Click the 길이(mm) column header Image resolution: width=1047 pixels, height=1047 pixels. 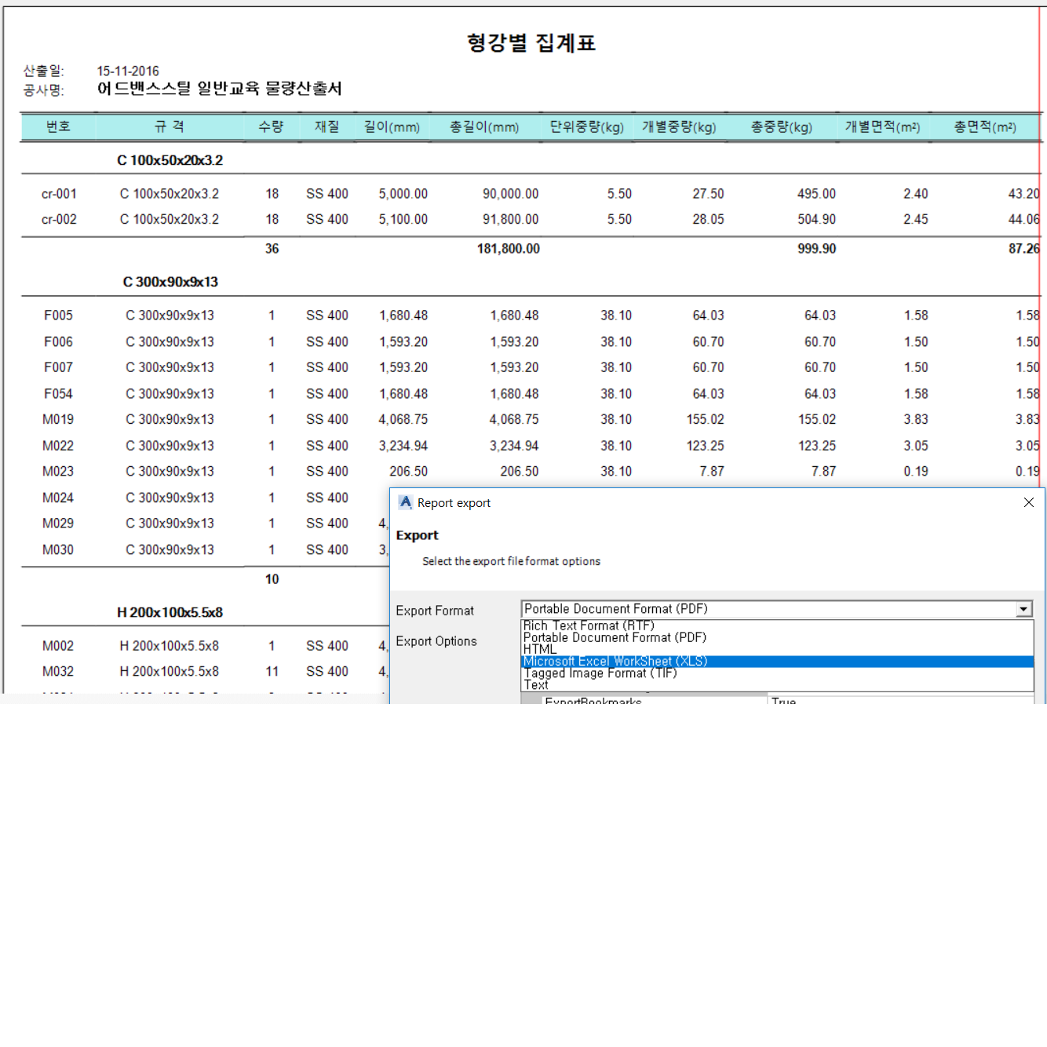(x=392, y=126)
